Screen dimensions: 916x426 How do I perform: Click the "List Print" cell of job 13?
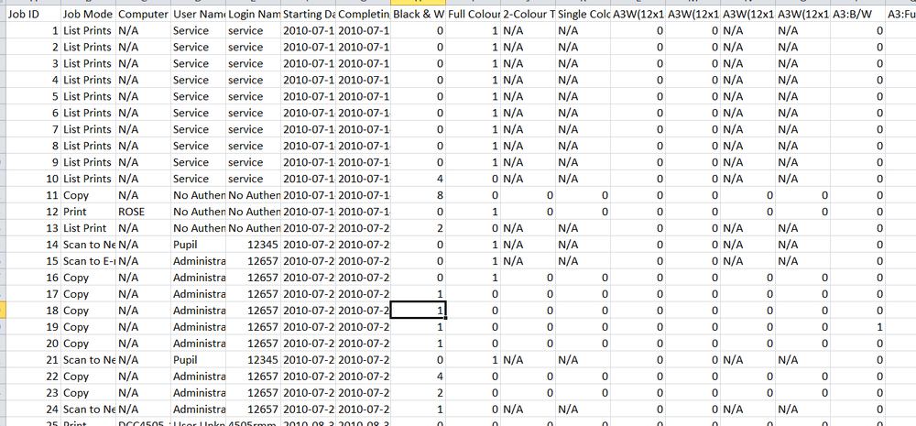pyautogui.click(x=88, y=228)
